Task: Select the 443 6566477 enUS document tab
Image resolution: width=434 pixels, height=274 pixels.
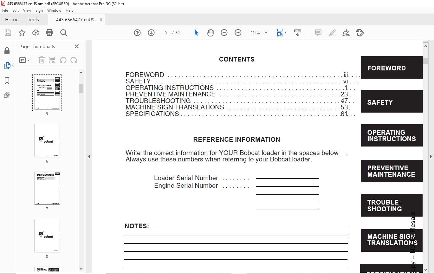Action: (x=76, y=20)
